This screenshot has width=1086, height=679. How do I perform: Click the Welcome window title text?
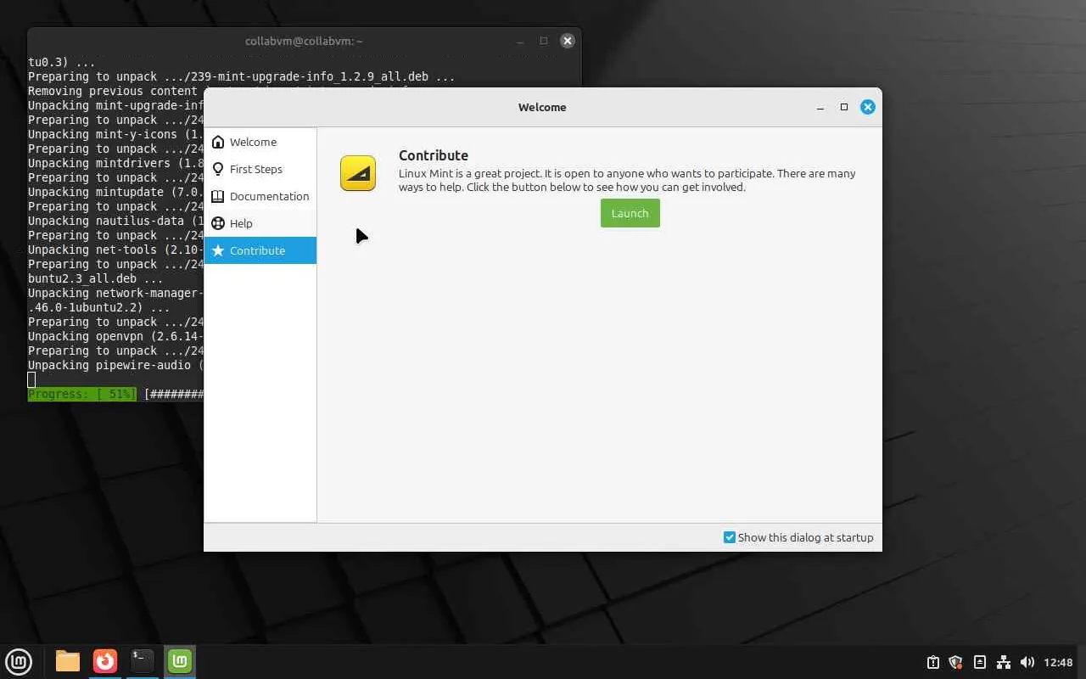542,107
